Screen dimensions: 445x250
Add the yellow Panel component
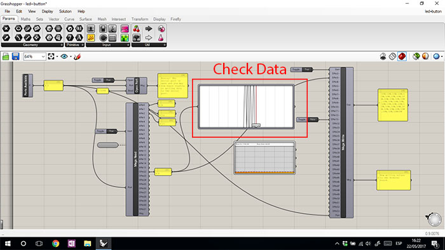(x=91, y=37)
